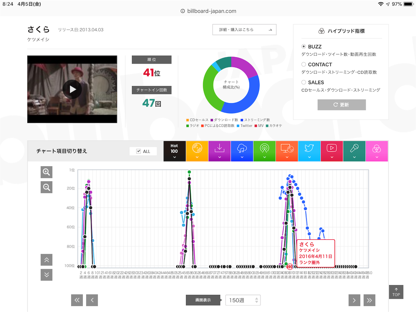Click the ハイブリッド指標 panel heading

pyautogui.click(x=341, y=31)
